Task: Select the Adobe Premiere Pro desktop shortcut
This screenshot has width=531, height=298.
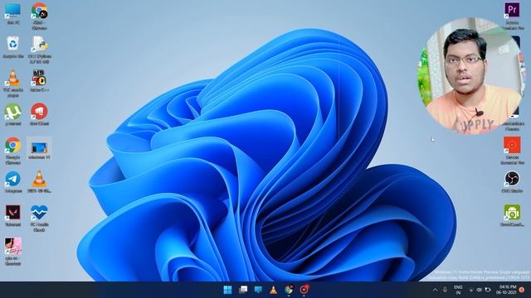Action: point(512,16)
